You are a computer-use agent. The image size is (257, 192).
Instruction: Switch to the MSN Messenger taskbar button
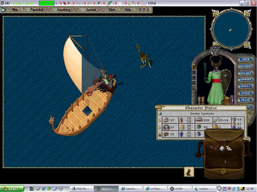pyautogui.click(x=82, y=189)
